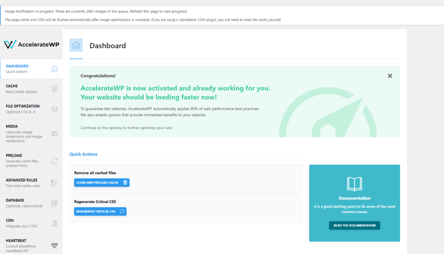The width and height of the screenshot is (444, 254).
Task: Click the File Optimization layers icon
Action: point(54,109)
